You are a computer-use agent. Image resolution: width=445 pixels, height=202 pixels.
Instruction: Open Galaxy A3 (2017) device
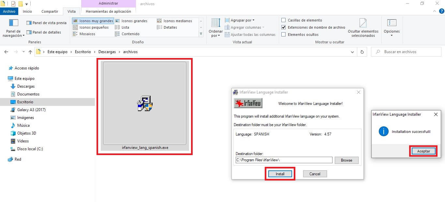(x=31, y=110)
